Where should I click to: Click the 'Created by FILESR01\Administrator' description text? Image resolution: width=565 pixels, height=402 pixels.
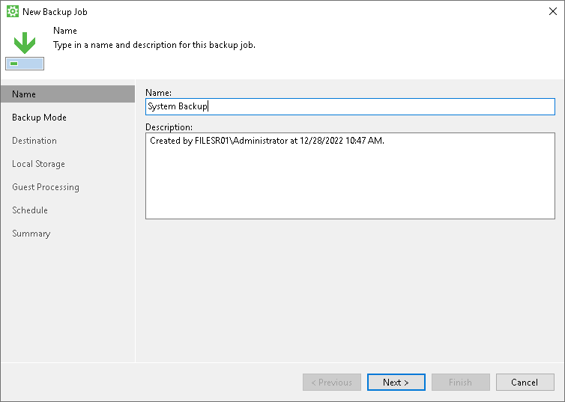pyautogui.click(x=267, y=141)
